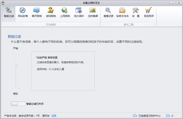Click the 注册 link in the status bar
Screen dimensions: 183x119
coord(54,116)
